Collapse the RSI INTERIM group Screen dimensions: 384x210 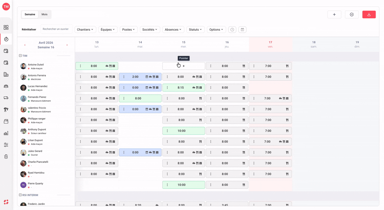point(20,195)
